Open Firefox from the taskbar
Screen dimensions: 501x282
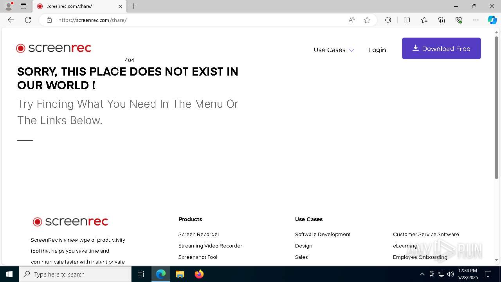click(199, 274)
